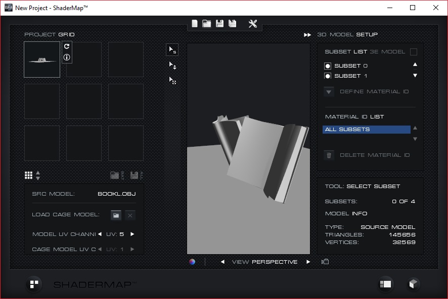Click the VIEW PERSPECTIVE label
The width and height of the screenshot is (448, 299).
point(264,262)
